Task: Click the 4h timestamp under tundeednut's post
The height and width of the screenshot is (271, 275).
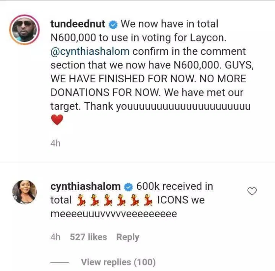Action: pos(56,143)
